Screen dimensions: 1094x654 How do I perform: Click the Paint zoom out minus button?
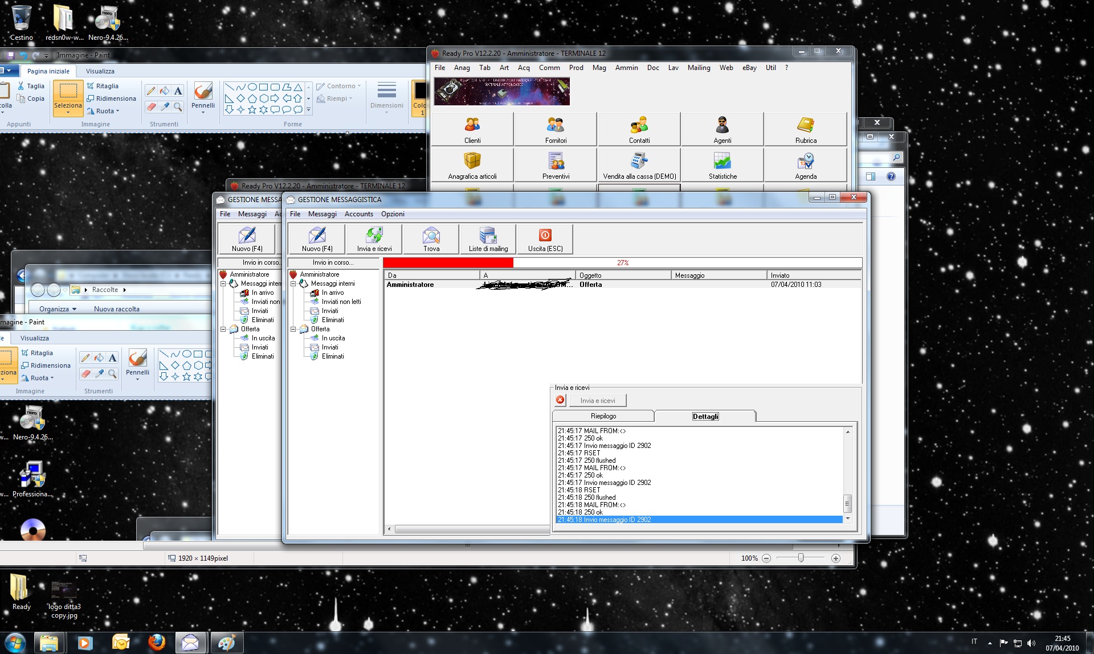click(x=766, y=558)
